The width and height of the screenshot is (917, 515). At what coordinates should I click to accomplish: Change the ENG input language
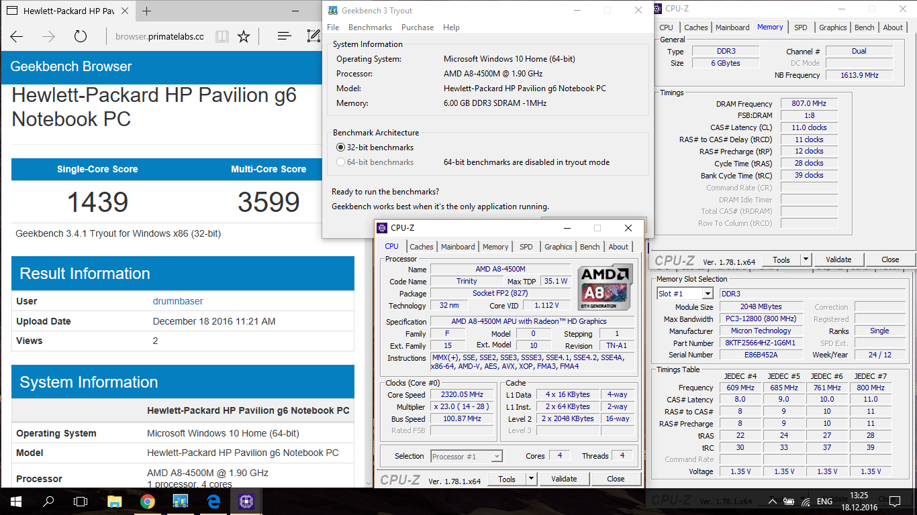click(x=825, y=501)
